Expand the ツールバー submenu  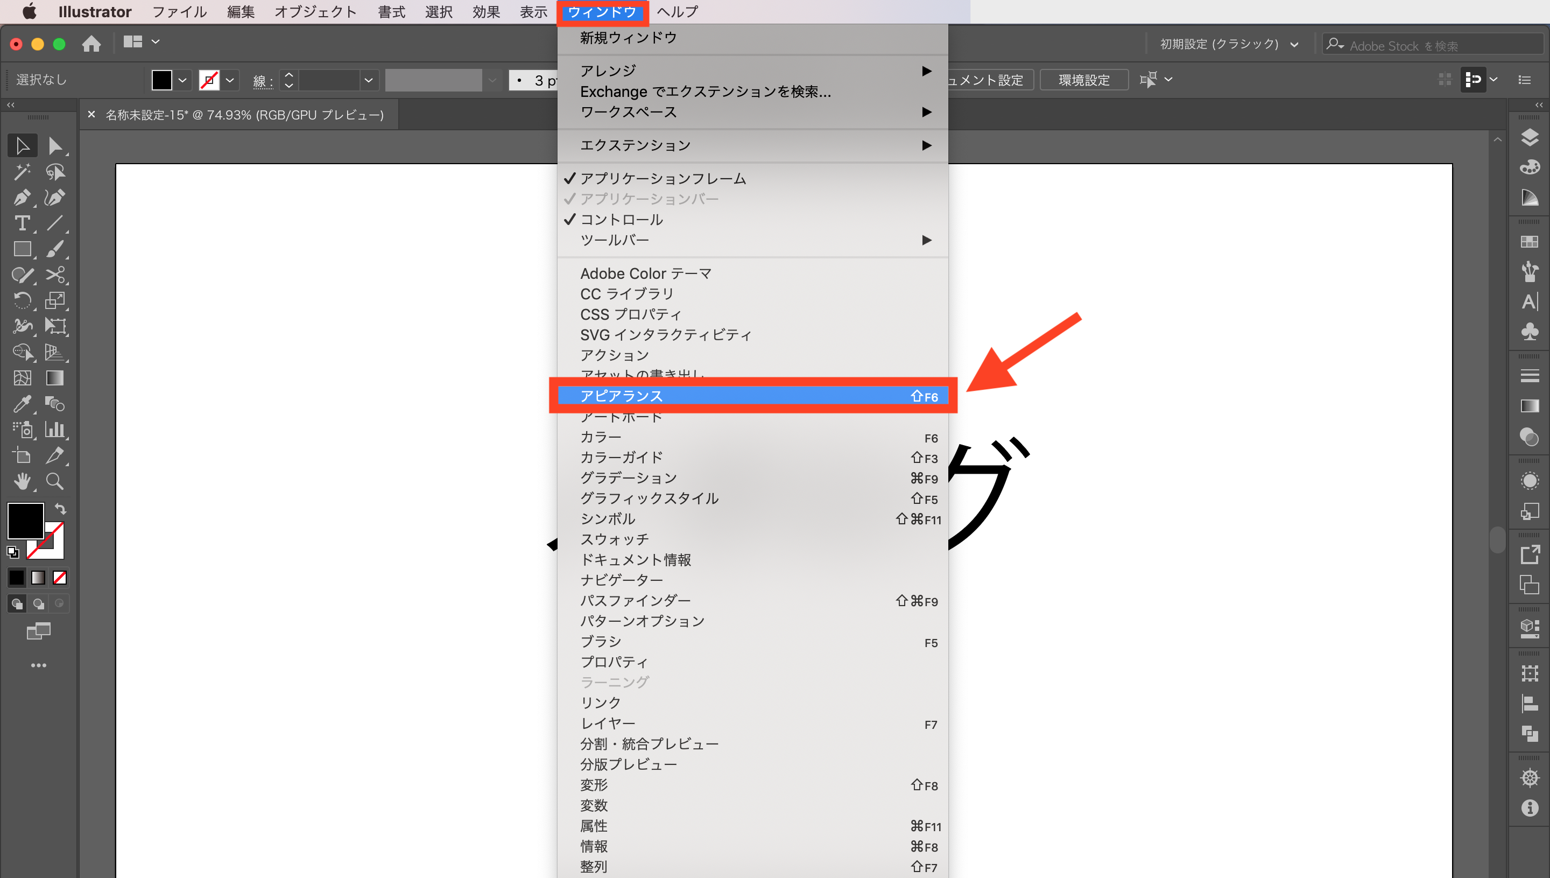pyautogui.click(x=752, y=240)
